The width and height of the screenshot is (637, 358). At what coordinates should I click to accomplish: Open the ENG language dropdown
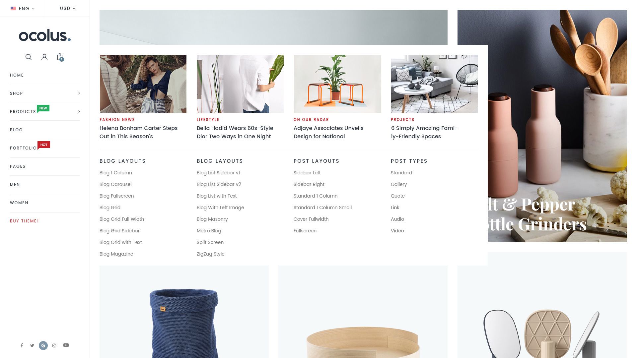pyautogui.click(x=23, y=8)
